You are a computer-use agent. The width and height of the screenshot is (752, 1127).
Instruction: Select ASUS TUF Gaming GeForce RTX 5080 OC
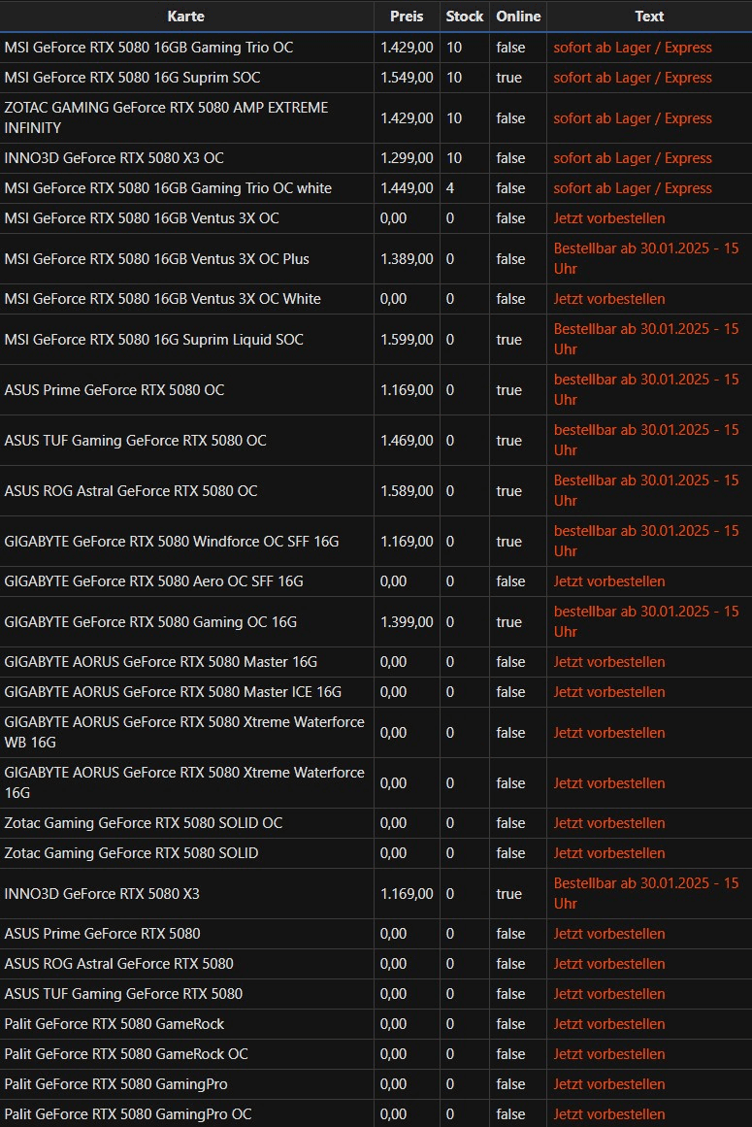coord(135,440)
